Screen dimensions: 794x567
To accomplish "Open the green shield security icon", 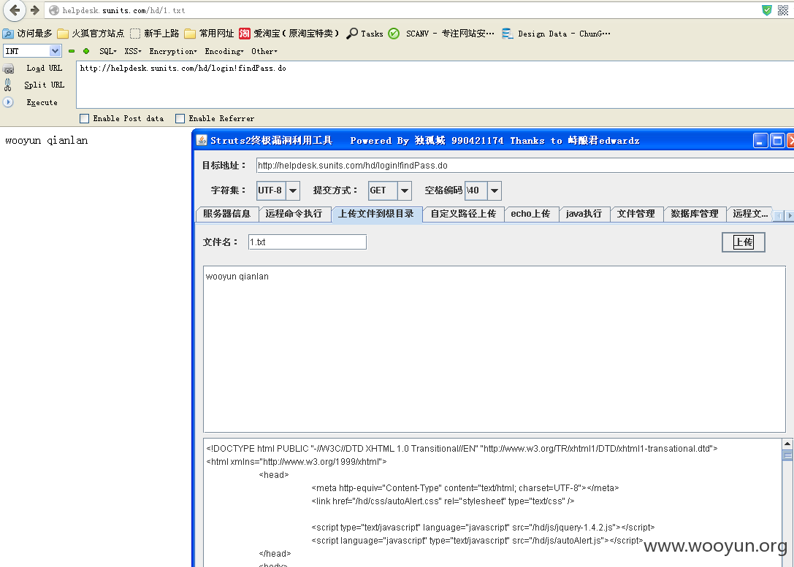I will [x=767, y=10].
